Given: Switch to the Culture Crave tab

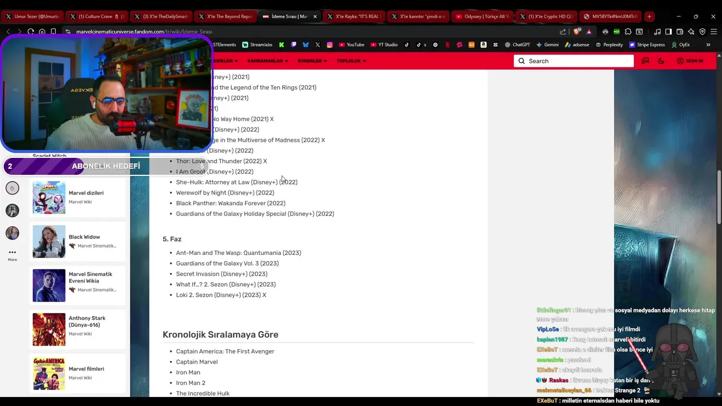Looking at the screenshot, I should point(96,16).
